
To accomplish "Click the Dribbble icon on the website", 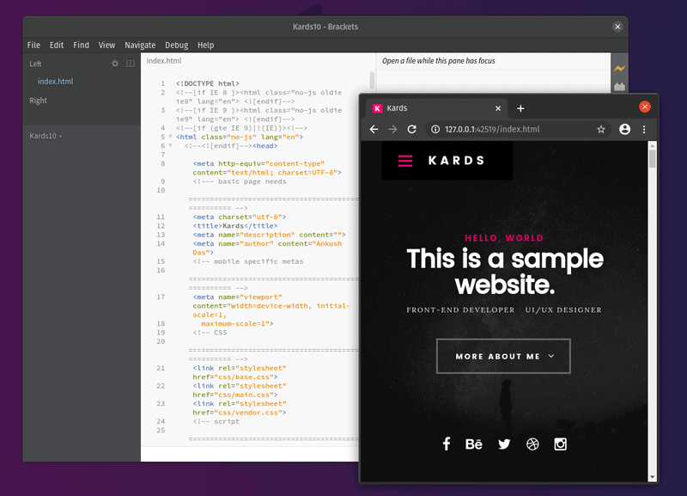I will [x=532, y=444].
